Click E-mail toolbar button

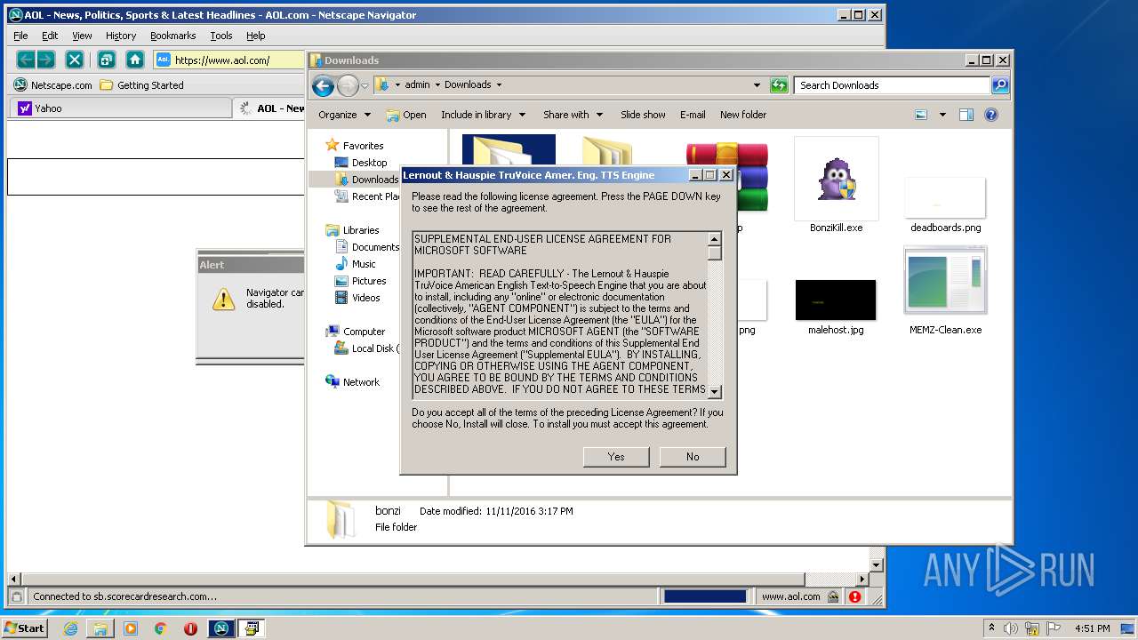click(x=693, y=115)
